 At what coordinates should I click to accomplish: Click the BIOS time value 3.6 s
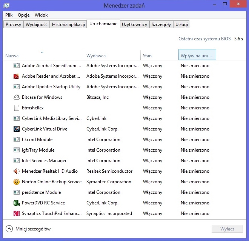[238, 39]
